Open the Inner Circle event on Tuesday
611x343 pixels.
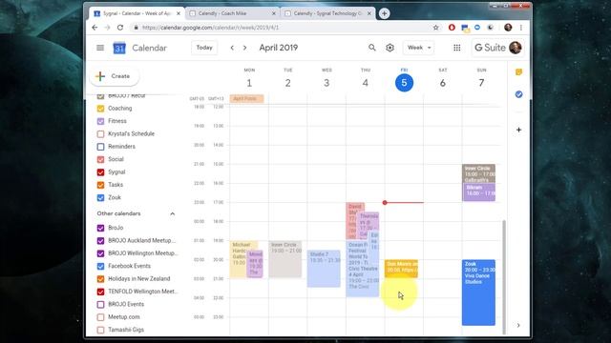click(x=284, y=259)
